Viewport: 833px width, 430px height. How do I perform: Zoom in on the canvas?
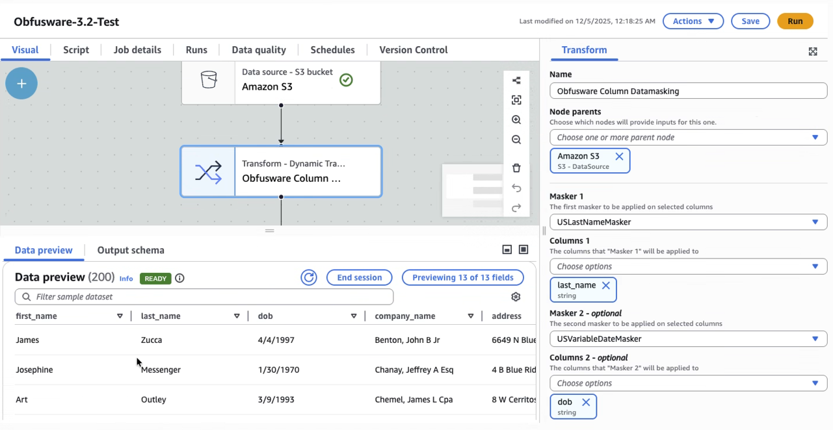pos(516,120)
